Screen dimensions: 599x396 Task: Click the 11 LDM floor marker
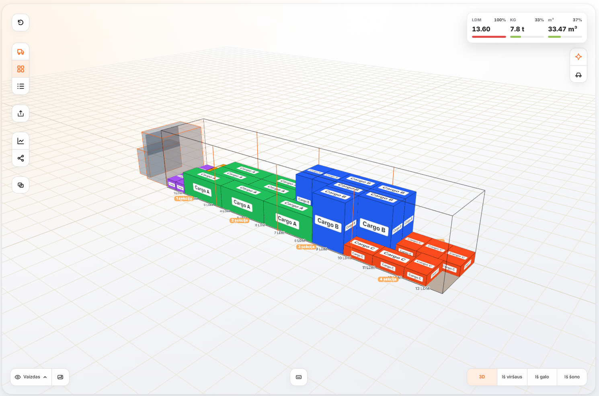coord(369,268)
